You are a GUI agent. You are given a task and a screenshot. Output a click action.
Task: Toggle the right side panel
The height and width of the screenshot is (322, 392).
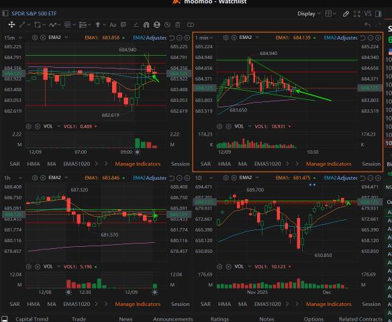(379, 13)
